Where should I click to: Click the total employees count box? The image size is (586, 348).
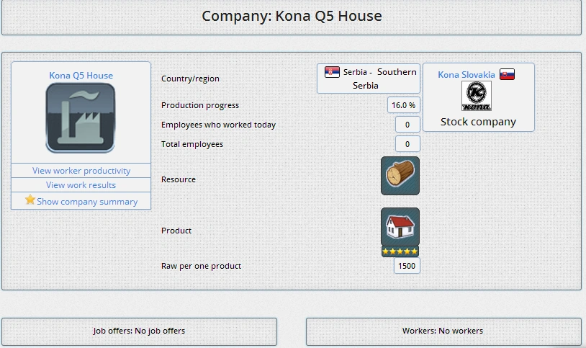[407, 144]
